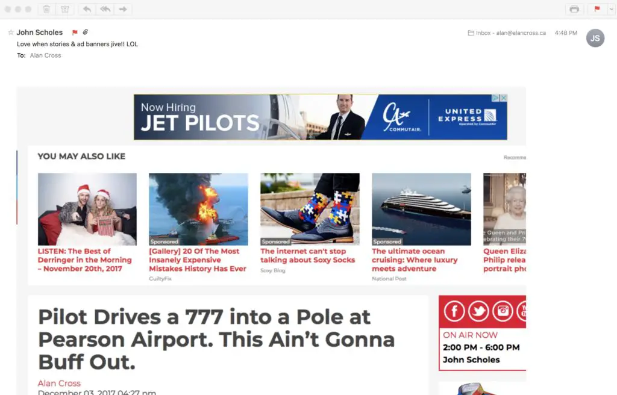This screenshot has height=395, width=617.
Task: Click the red flag toolbar button
Action: point(597,9)
